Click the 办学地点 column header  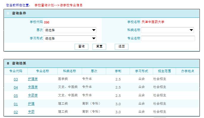pyautogui.click(x=187, y=71)
